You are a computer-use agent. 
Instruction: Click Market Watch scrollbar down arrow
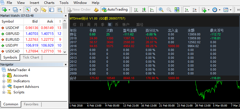(x=65, y=52)
